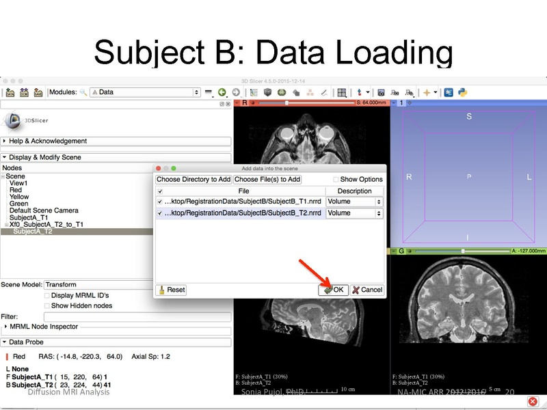Viewport: 547px width, 410px height.
Task: Expand the Help & Acknowledgement section
Action: (68, 141)
